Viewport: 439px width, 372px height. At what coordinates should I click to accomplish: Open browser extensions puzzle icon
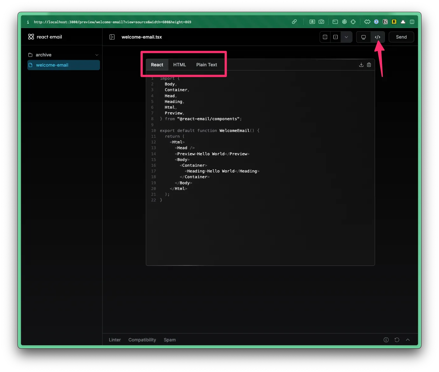pos(367,22)
